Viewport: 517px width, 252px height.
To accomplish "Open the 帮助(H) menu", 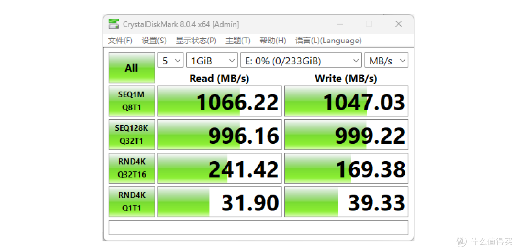I will [273, 41].
